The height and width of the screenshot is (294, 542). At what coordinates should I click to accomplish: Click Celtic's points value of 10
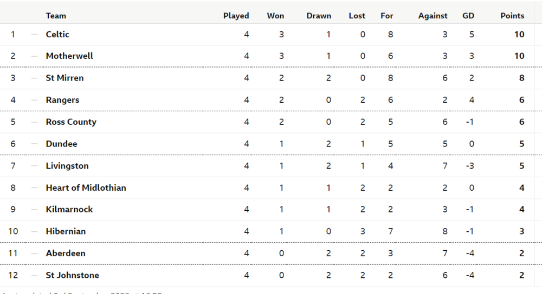(x=519, y=35)
